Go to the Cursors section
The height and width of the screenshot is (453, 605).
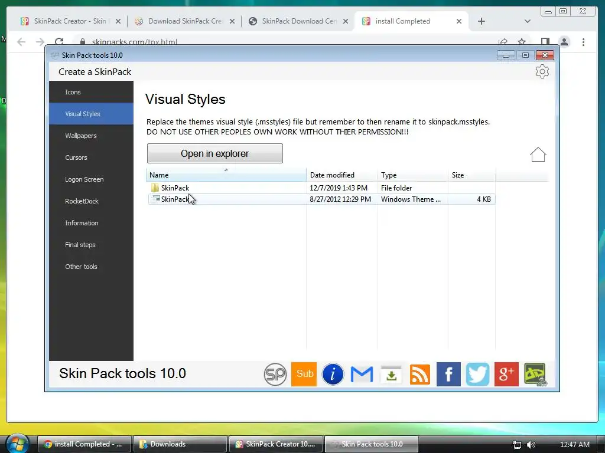click(x=91, y=157)
